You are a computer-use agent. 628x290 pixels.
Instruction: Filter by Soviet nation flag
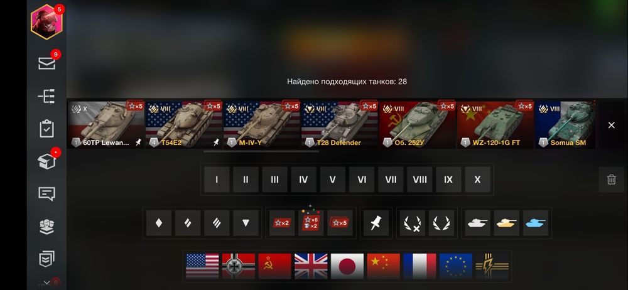(275, 266)
